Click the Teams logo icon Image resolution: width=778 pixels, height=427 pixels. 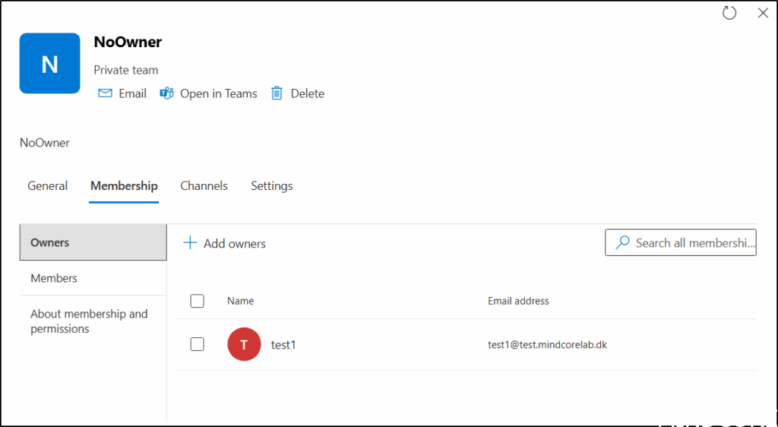(167, 93)
